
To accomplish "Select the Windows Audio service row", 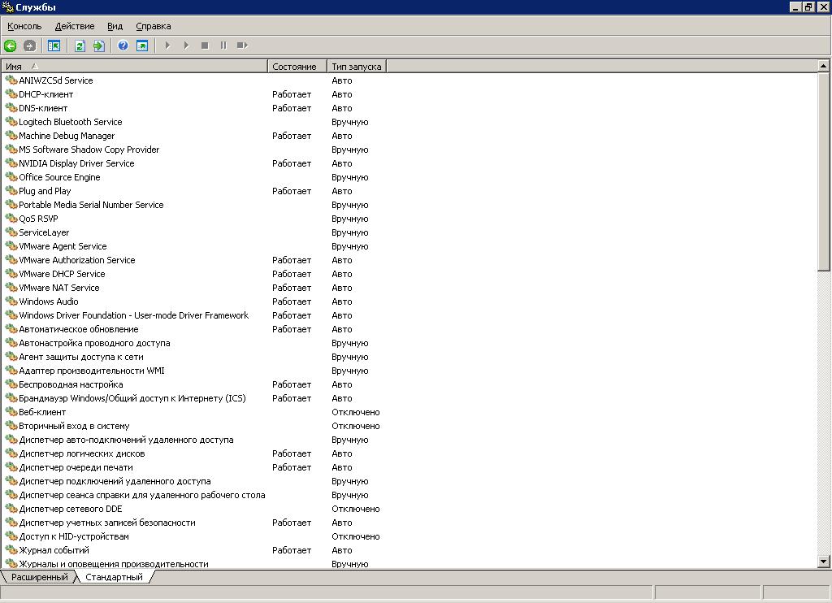I will pos(49,301).
